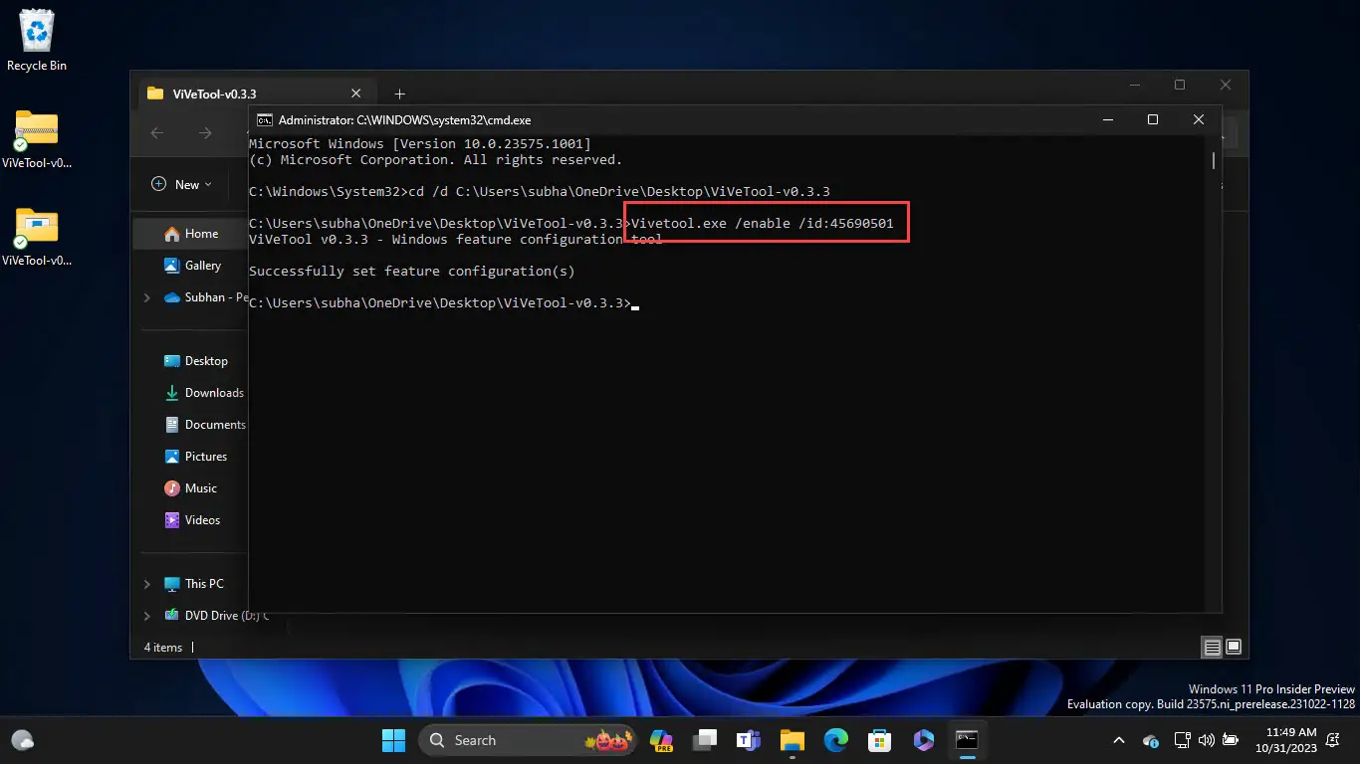This screenshot has width=1360, height=764.
Task: Minimize the File Explorer window
Action: tap(1134, 86)
